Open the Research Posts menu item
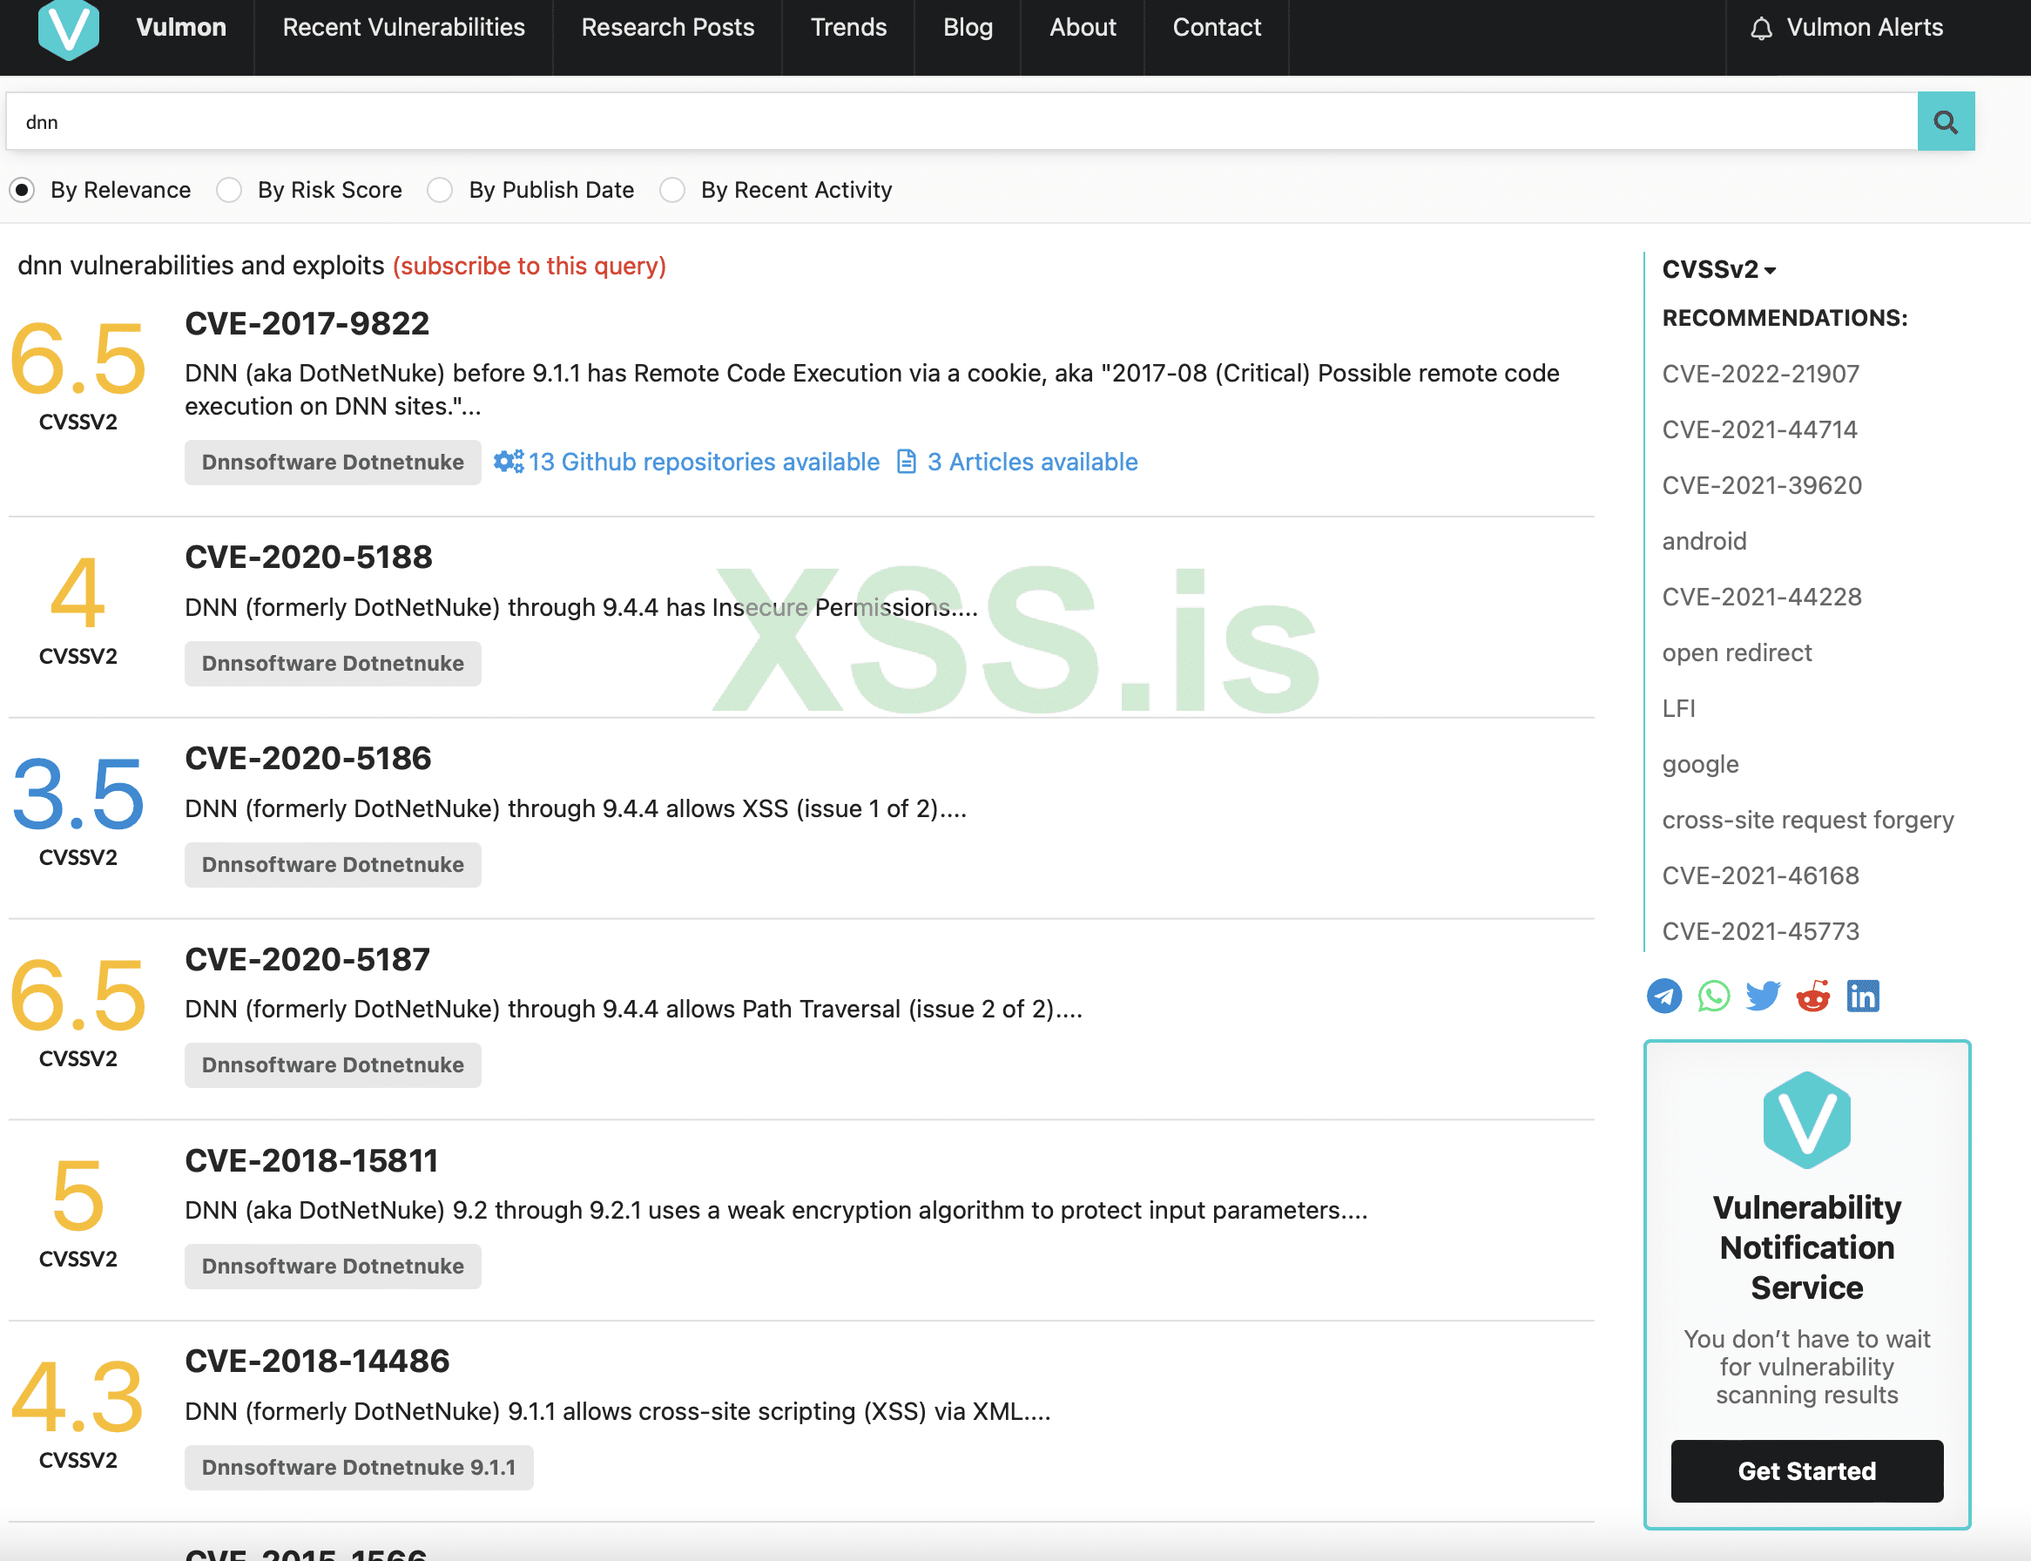Viewport: 2031px width, 1561px height. click(x=667, y=28)
